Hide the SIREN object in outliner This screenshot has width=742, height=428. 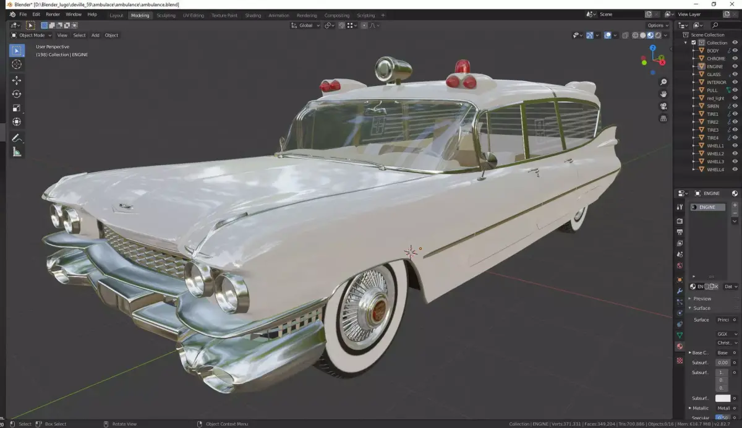pos(735,106)
